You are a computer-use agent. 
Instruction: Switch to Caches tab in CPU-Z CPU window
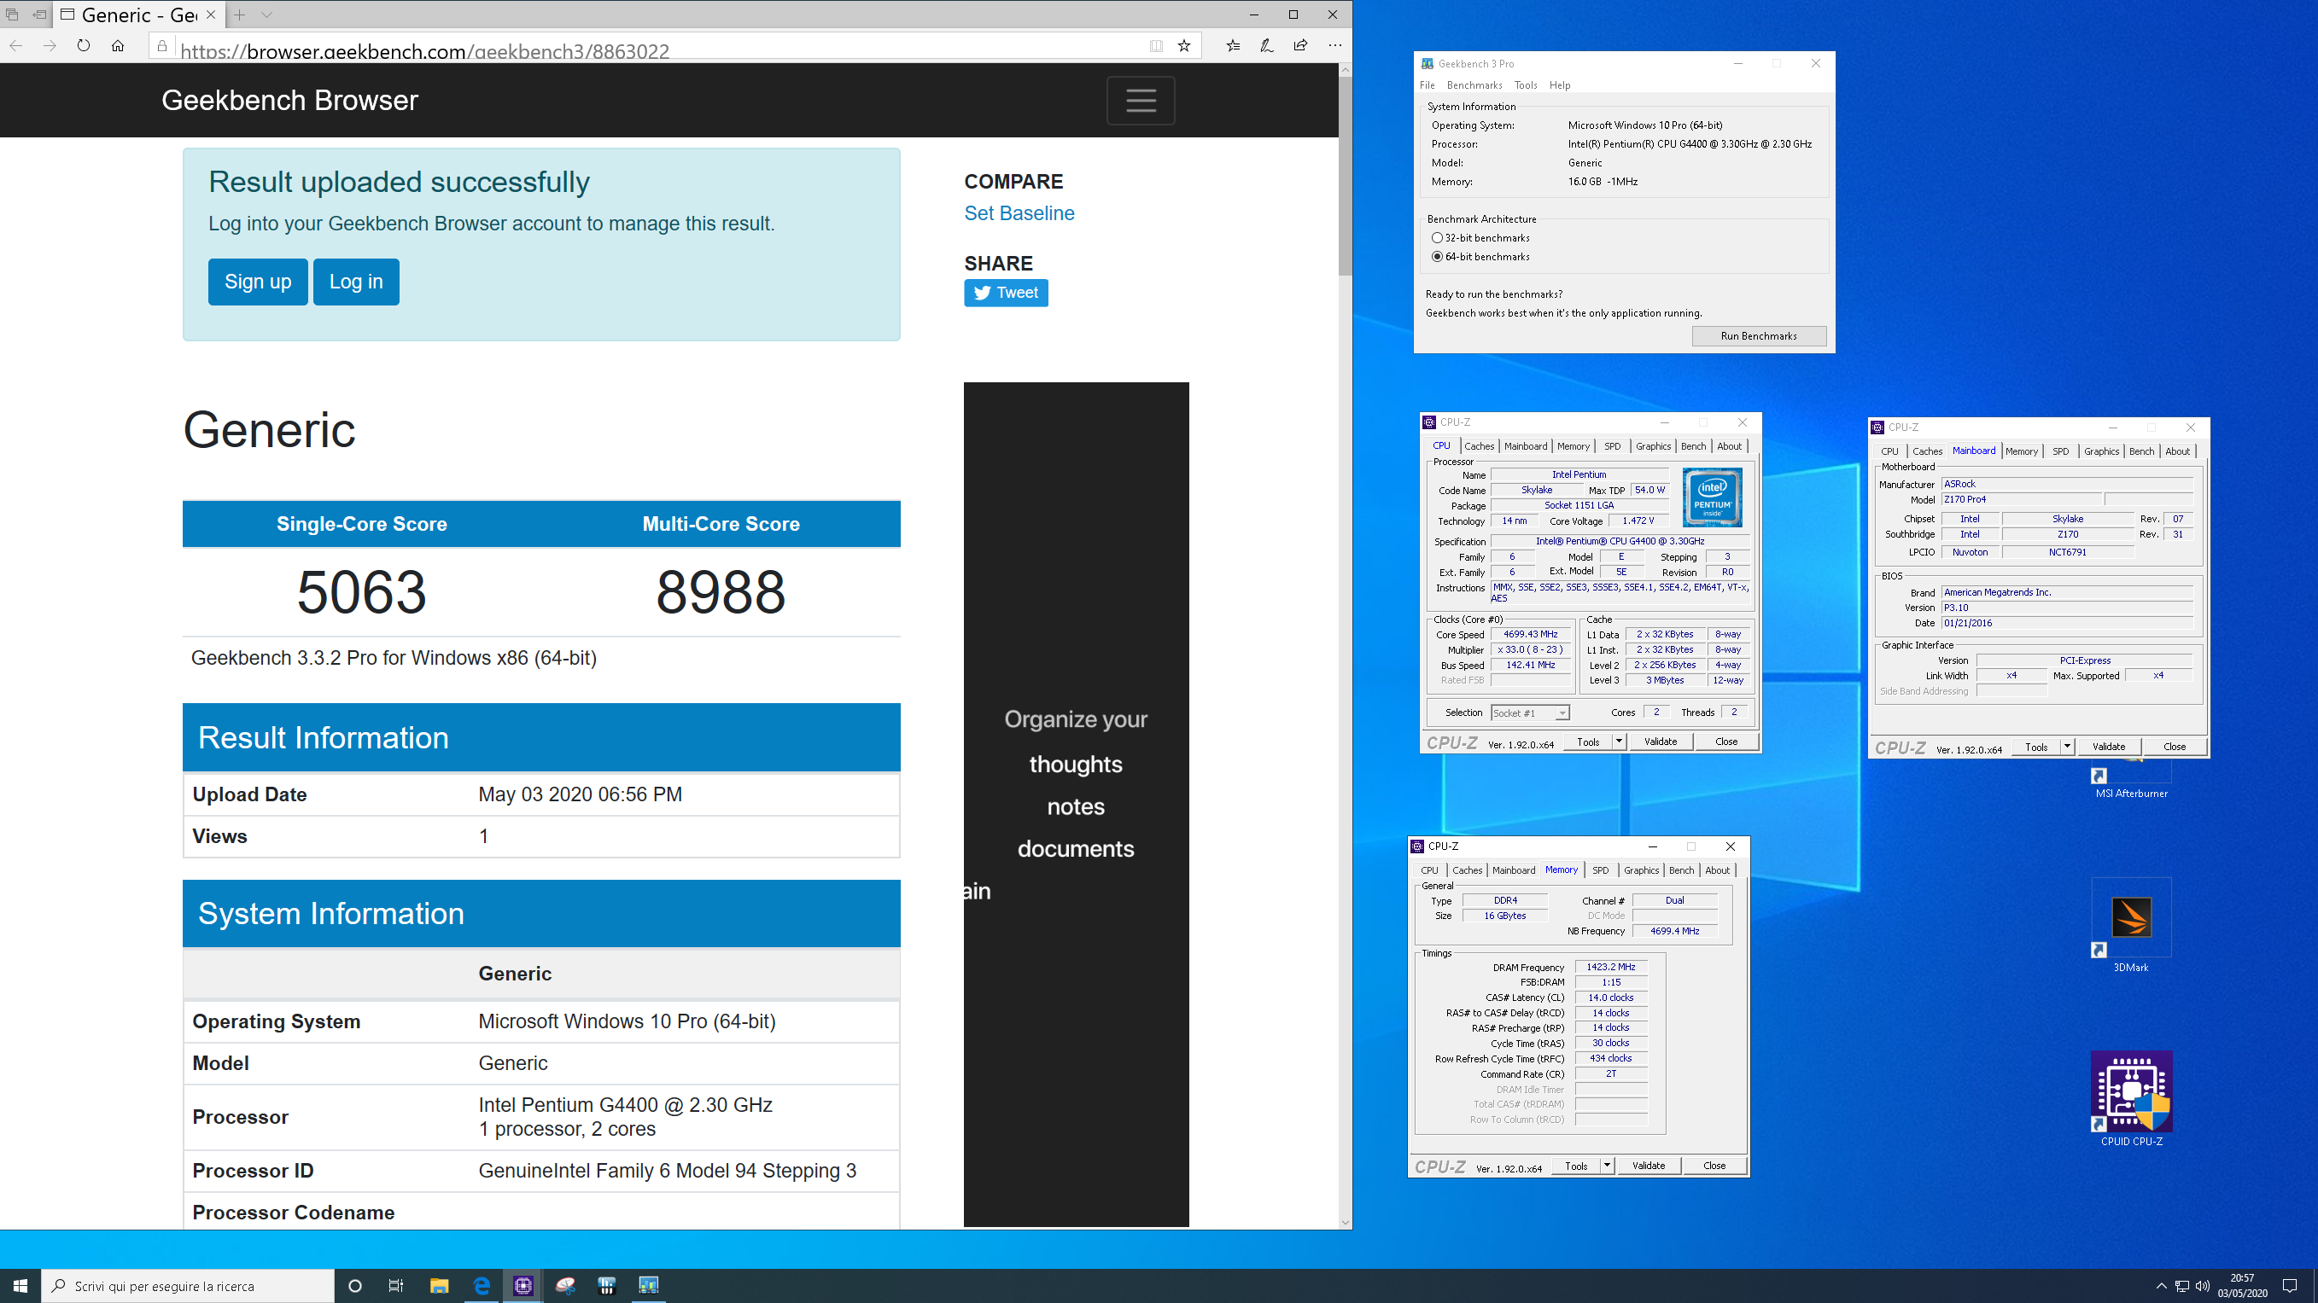click(1479, 446)
